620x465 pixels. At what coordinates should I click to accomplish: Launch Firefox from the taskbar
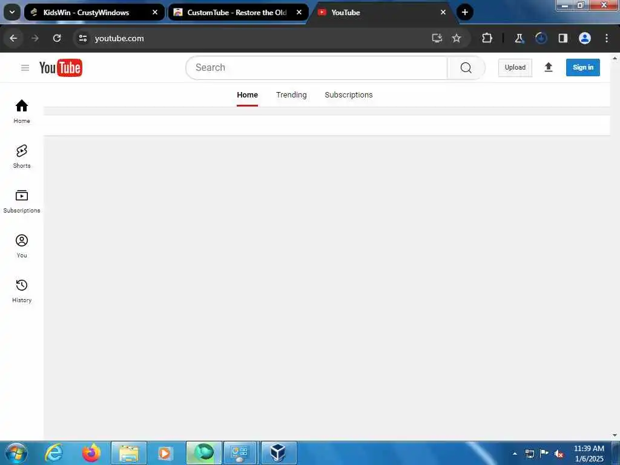(x=91, y=453)
